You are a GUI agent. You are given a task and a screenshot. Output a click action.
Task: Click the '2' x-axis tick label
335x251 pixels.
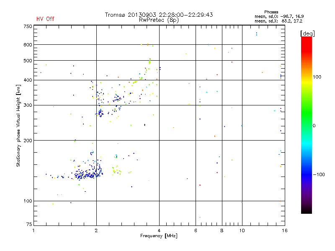point(96,231)
